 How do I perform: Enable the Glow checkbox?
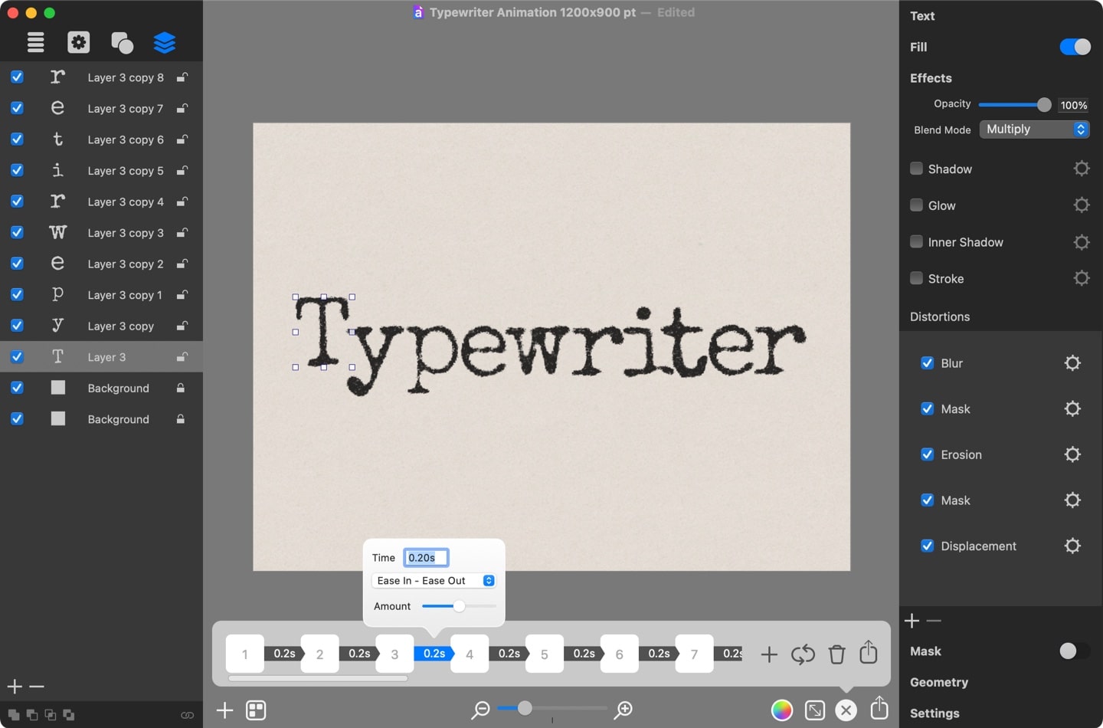(x=916, y=205)
